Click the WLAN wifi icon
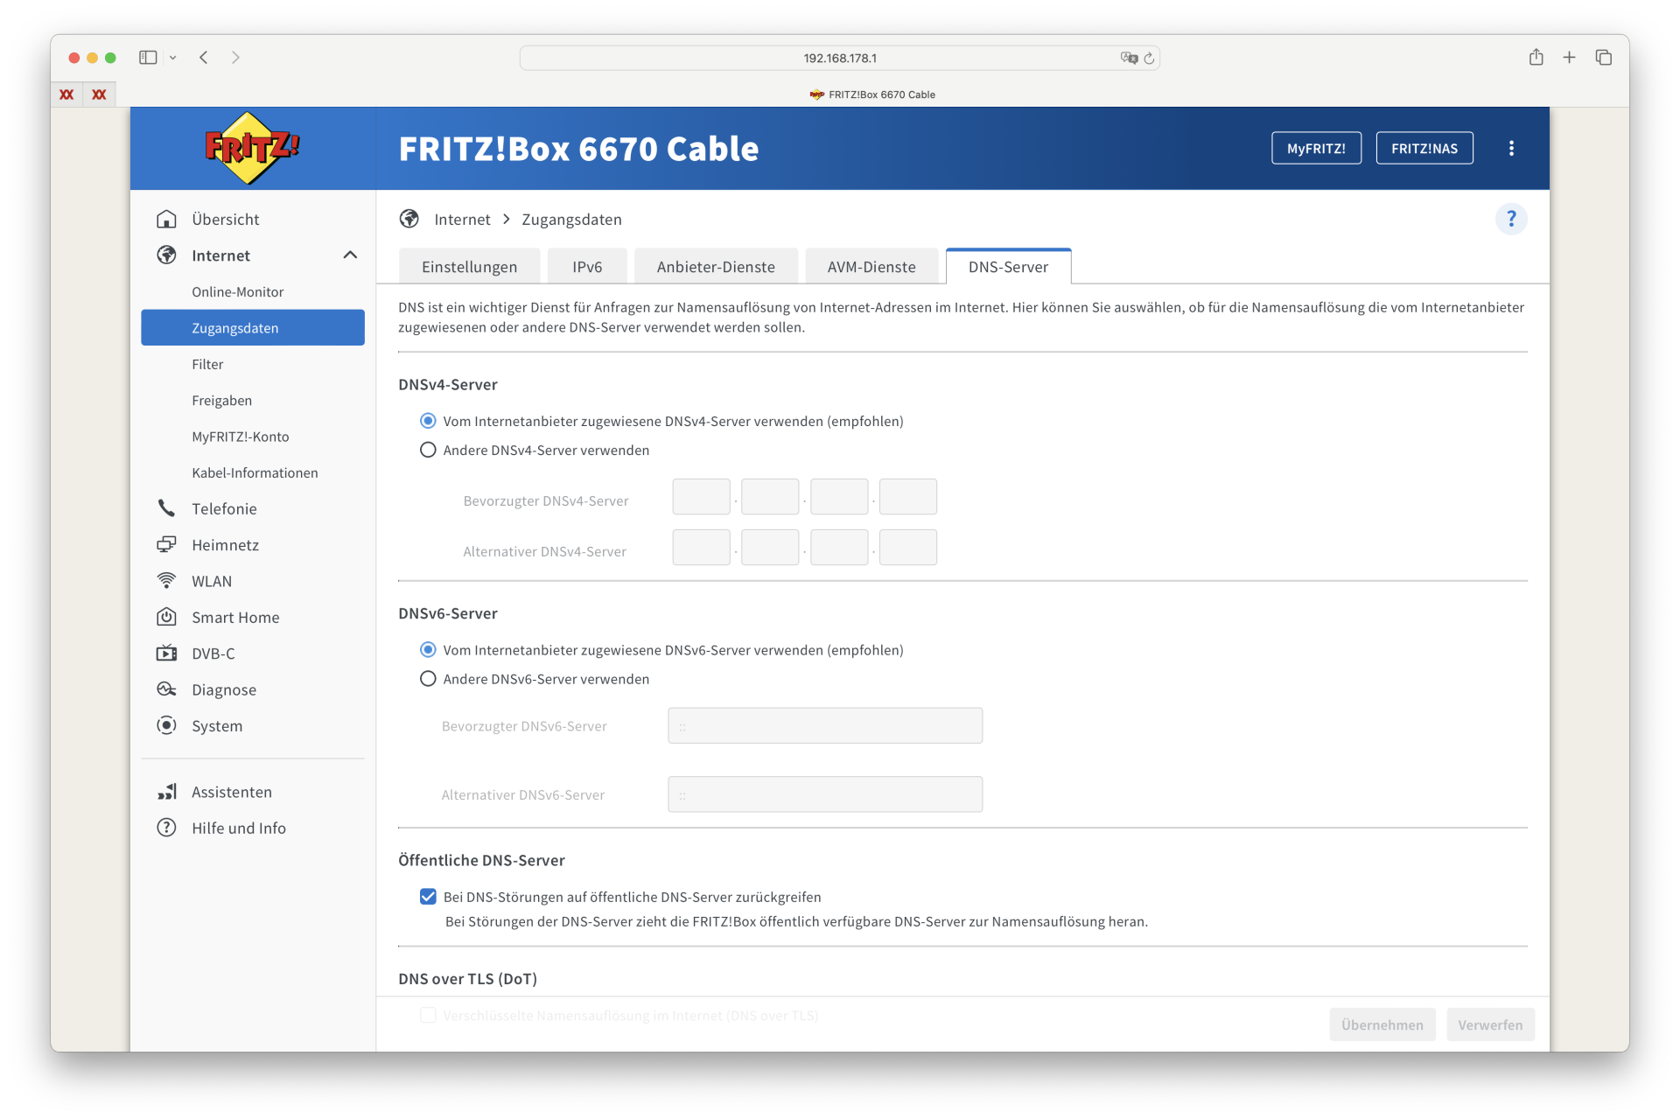 pyautogui.click(x=166, y=581)
